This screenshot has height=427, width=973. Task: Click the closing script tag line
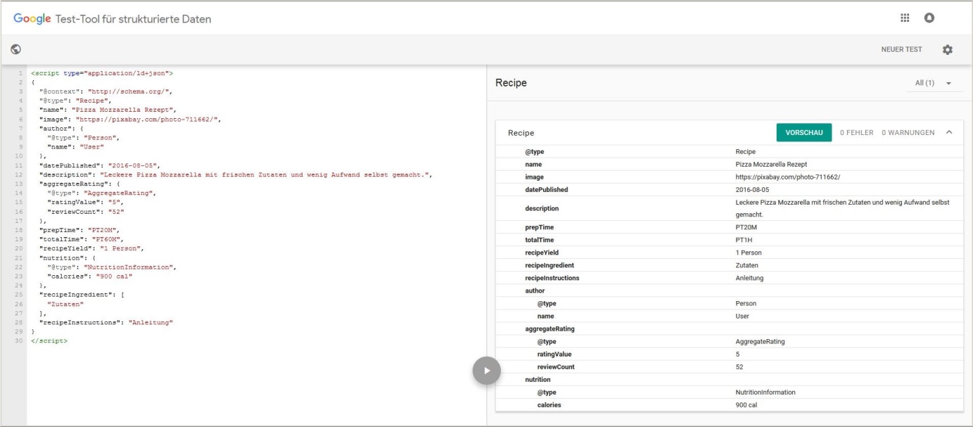(49, 340)
